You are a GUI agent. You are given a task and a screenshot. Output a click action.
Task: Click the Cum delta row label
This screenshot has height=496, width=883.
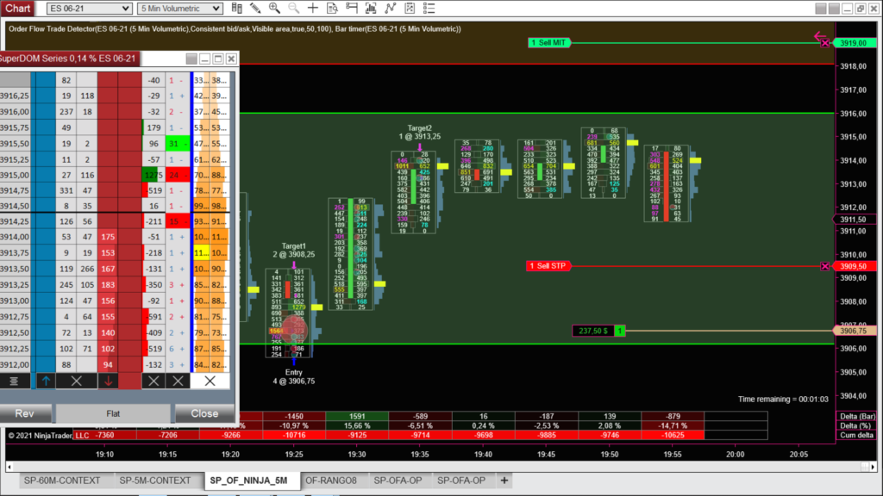[856, 435]
